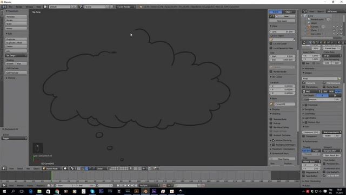Select Curve.001 in the outliner

pos(316,34)
